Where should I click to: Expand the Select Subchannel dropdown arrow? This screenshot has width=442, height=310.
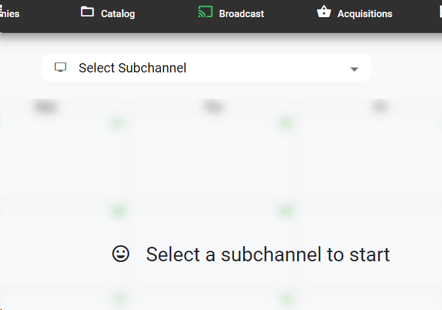point(354,69)
